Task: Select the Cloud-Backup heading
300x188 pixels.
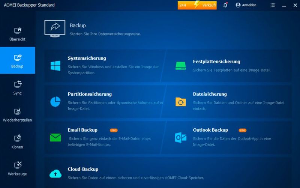Action: tap(83, 169)
